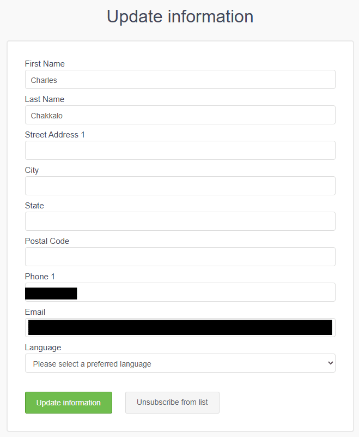Click into the State input field
The height and width of the screenshot is (437, 359).
point(180,222)
